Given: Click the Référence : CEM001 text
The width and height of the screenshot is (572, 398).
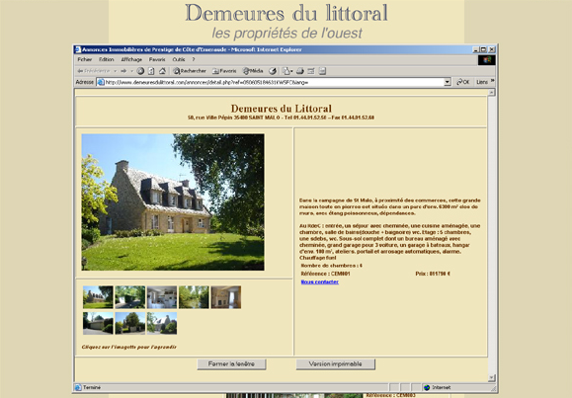Looking at the screenshot, I should (x=325, y=274).
